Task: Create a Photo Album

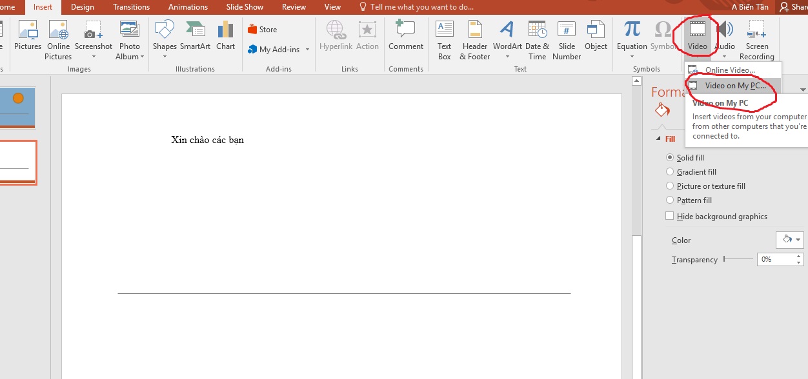Action: point(130,39)
